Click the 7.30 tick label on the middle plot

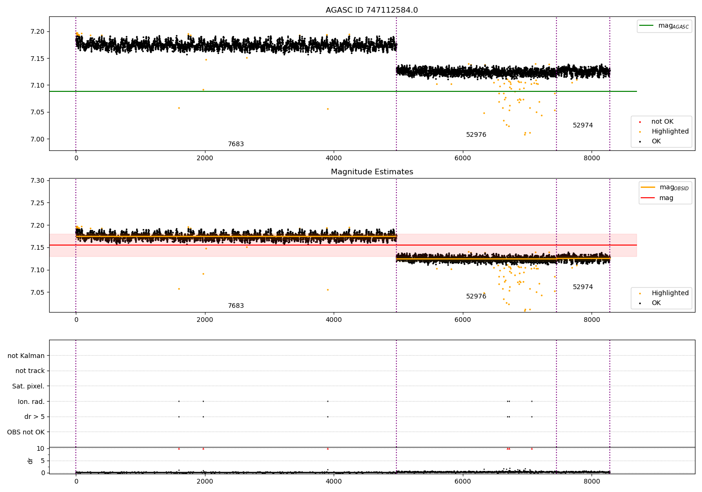click(x=37, y=181)
